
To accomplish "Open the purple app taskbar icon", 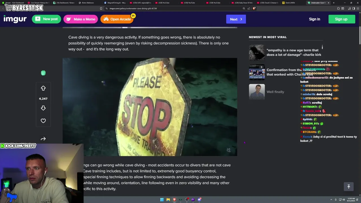I will coord(193,200).
